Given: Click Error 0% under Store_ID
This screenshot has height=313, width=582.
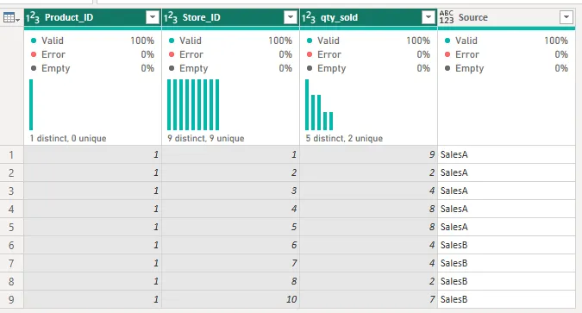Looking at the screenshot, I should click(230, 54).
